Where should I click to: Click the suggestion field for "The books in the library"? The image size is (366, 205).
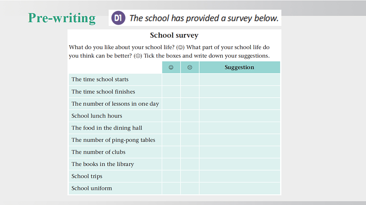tap(239, 164)
